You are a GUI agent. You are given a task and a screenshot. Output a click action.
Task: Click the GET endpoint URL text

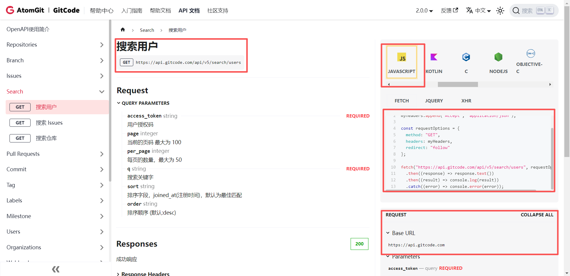tap(188, 62)
